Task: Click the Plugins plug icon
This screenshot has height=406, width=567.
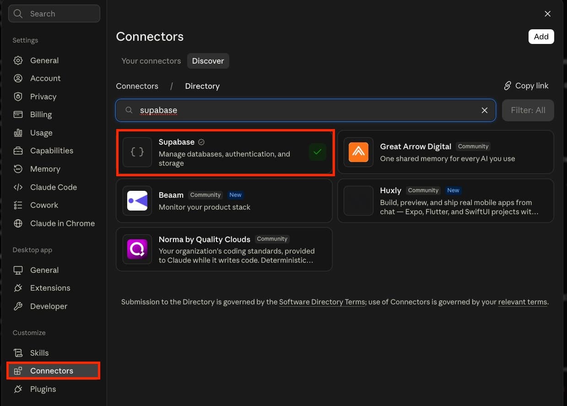Action: pos(18,389)
